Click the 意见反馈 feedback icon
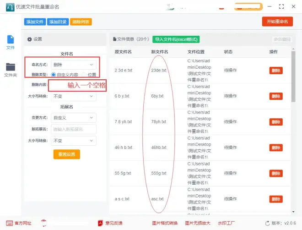The width and height of the screenshot is (302, 230). point(100,223)
